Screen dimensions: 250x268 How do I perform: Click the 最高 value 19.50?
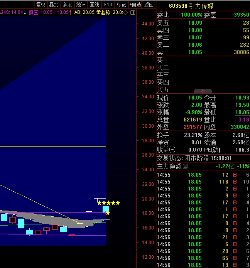click(x=242, y=105)
